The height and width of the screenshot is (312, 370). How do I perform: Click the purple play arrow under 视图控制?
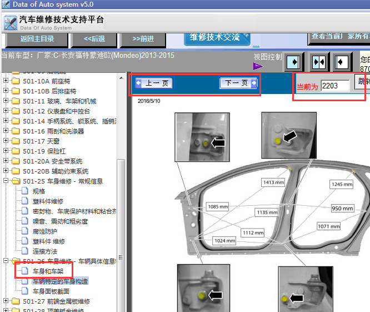click(x=258, y=66)
